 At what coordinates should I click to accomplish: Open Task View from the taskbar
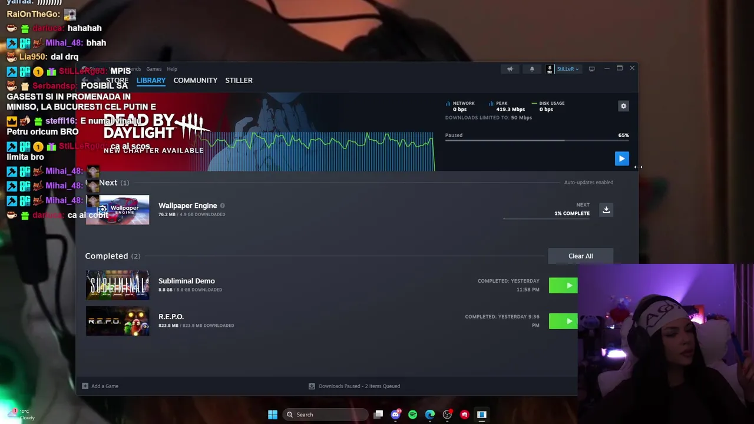pos(378,415)
